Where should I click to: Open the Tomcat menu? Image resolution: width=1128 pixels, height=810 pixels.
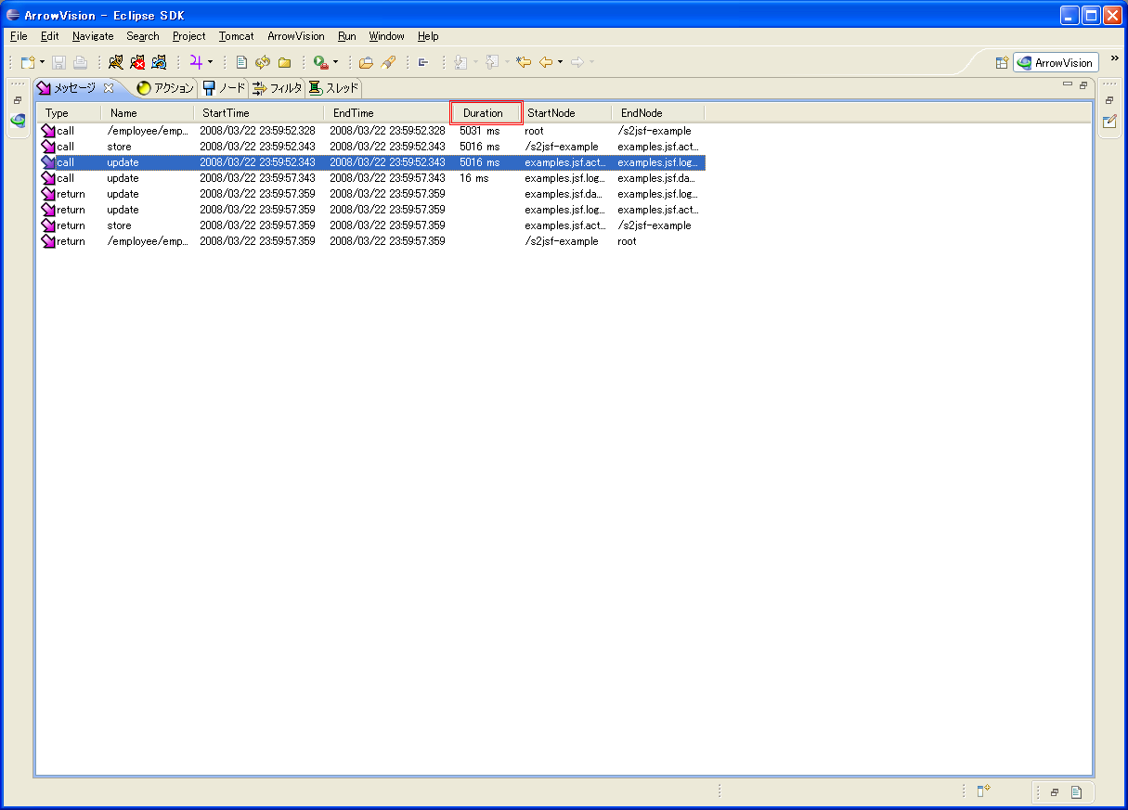[237, 36]
